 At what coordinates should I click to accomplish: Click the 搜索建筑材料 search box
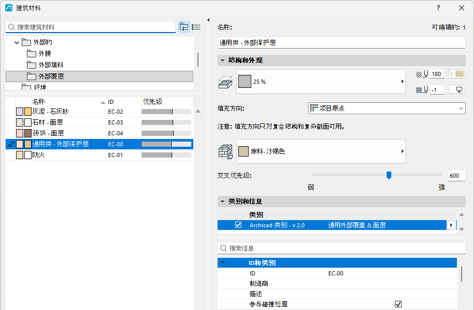coord(90,27)
